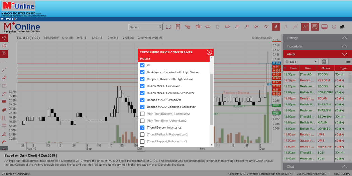Click the fullscreen expand icon
This screenshot has height=176, width=352.
(168, 27)
